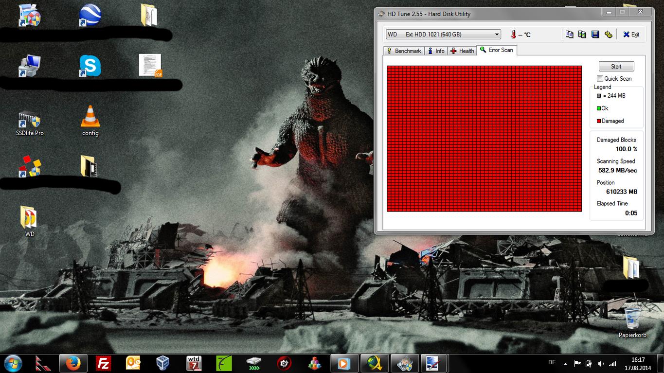Click the gray block size legend square
664x373 pixels.
point(599,96)
